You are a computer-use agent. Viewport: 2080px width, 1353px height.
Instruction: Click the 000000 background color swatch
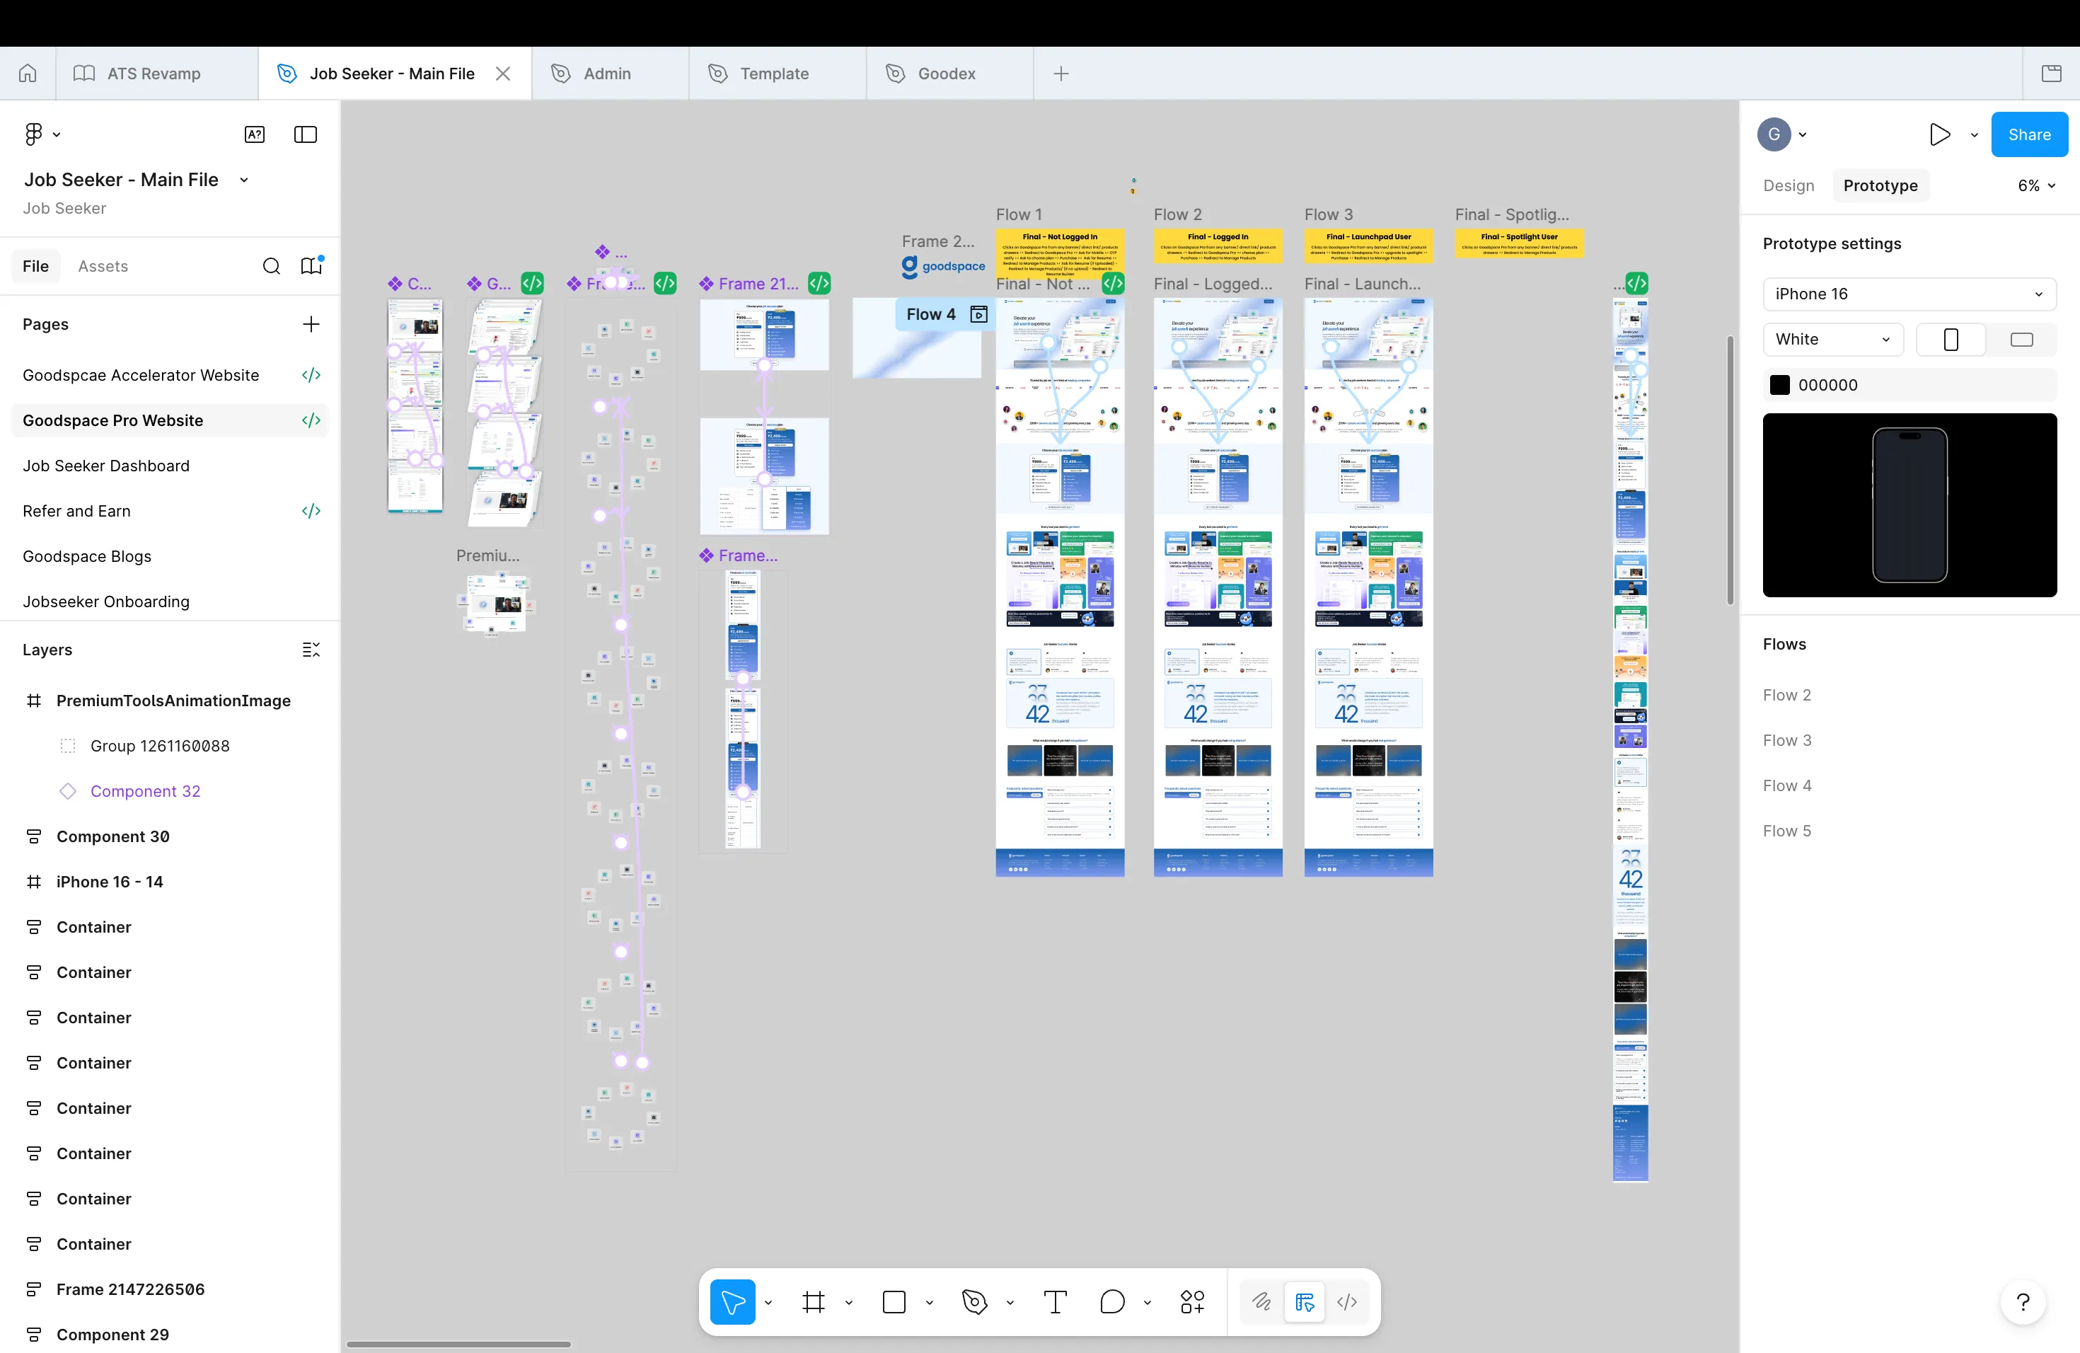click(x=1779, y=384)
